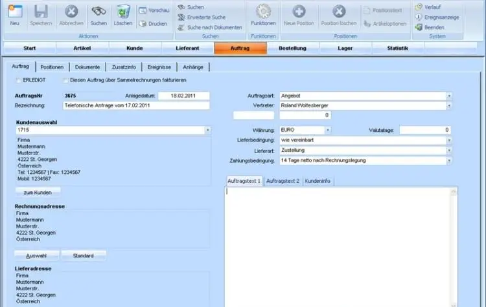486x307 pixels.
Task: Expand the Zahlungsbedingung dropdown
Action: pyautogui.click(x=449, y=160)
